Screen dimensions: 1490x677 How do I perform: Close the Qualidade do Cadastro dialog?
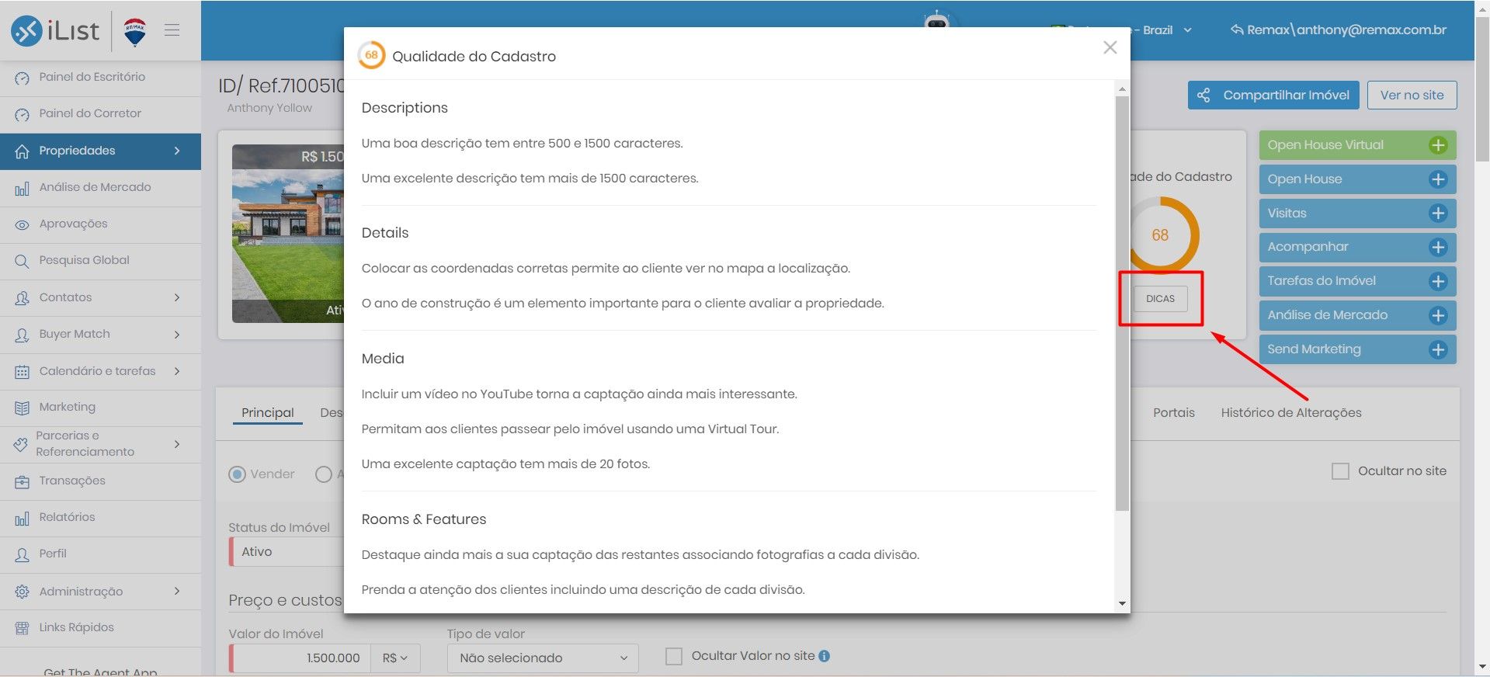click(1110, 47)
